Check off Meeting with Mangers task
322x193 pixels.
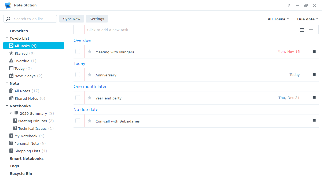point(78,51)
